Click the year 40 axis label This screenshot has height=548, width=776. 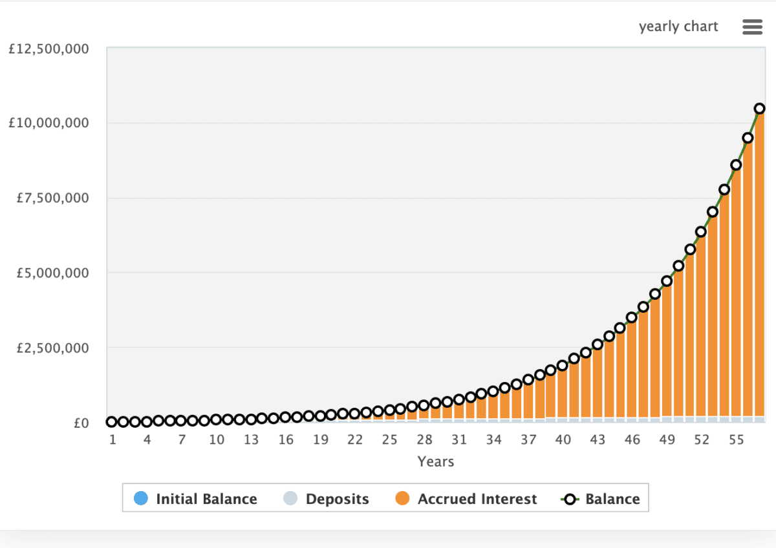(x=563, y=439)
